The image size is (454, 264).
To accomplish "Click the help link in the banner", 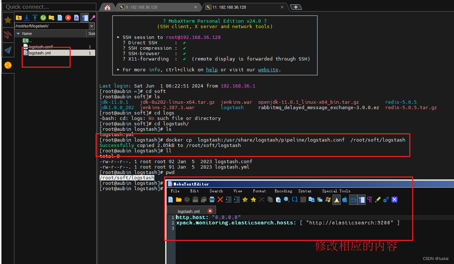I will [x=212, y=70].
